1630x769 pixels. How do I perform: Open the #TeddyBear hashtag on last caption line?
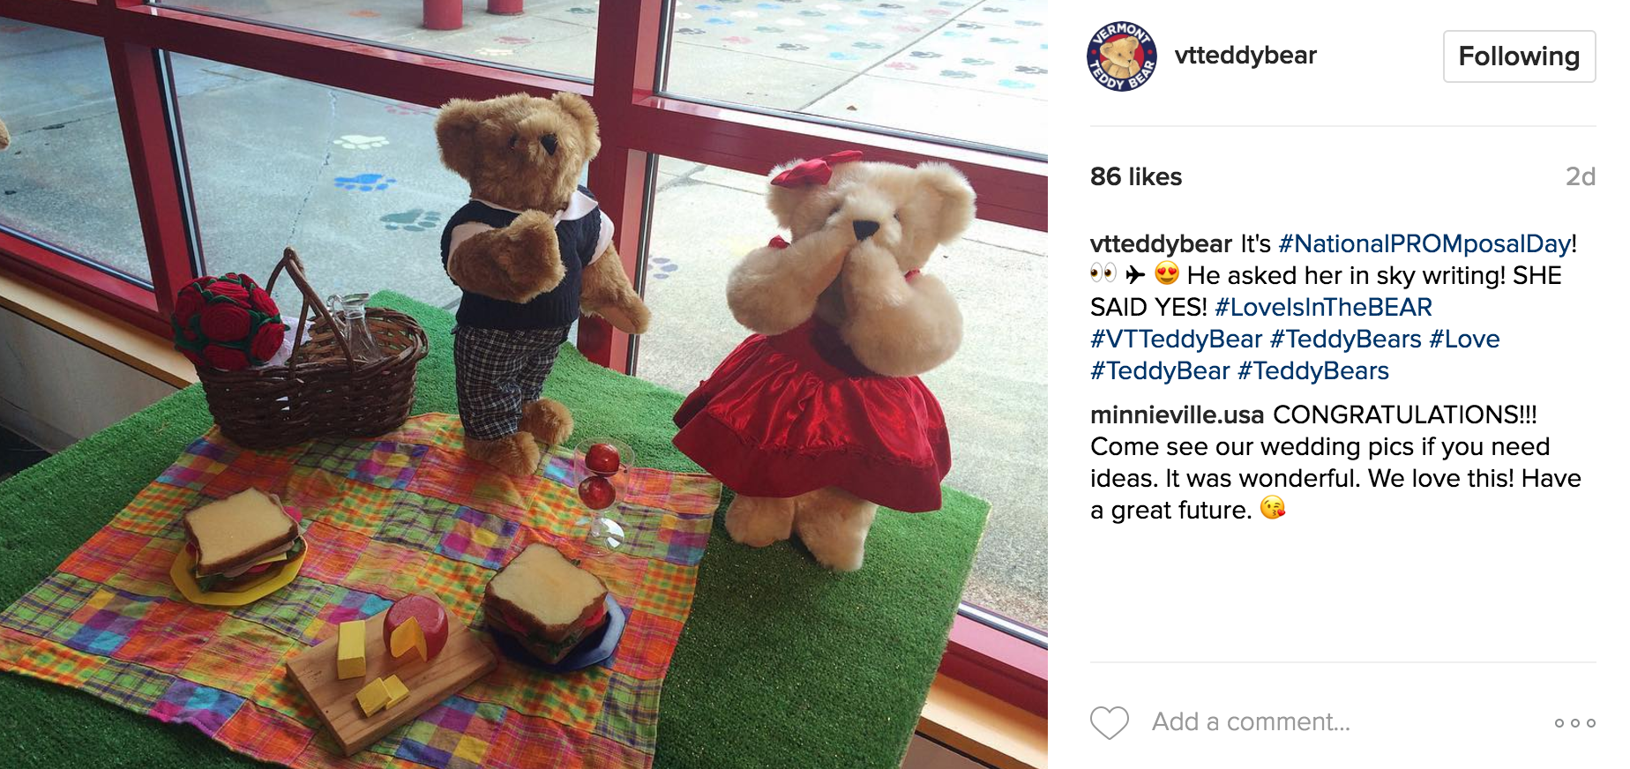(x=1160, y=370)
